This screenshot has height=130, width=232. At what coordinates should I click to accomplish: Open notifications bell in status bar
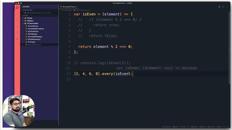[228, 127]
